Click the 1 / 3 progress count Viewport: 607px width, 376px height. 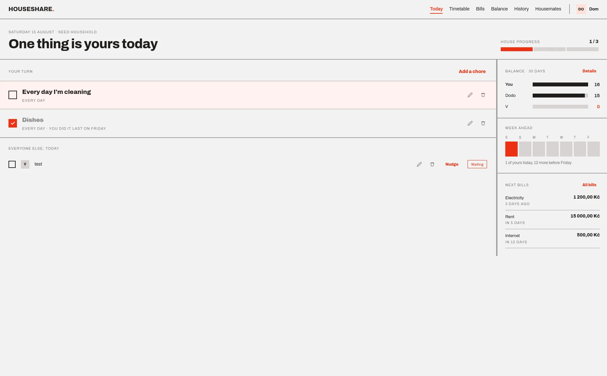point(594,41)
